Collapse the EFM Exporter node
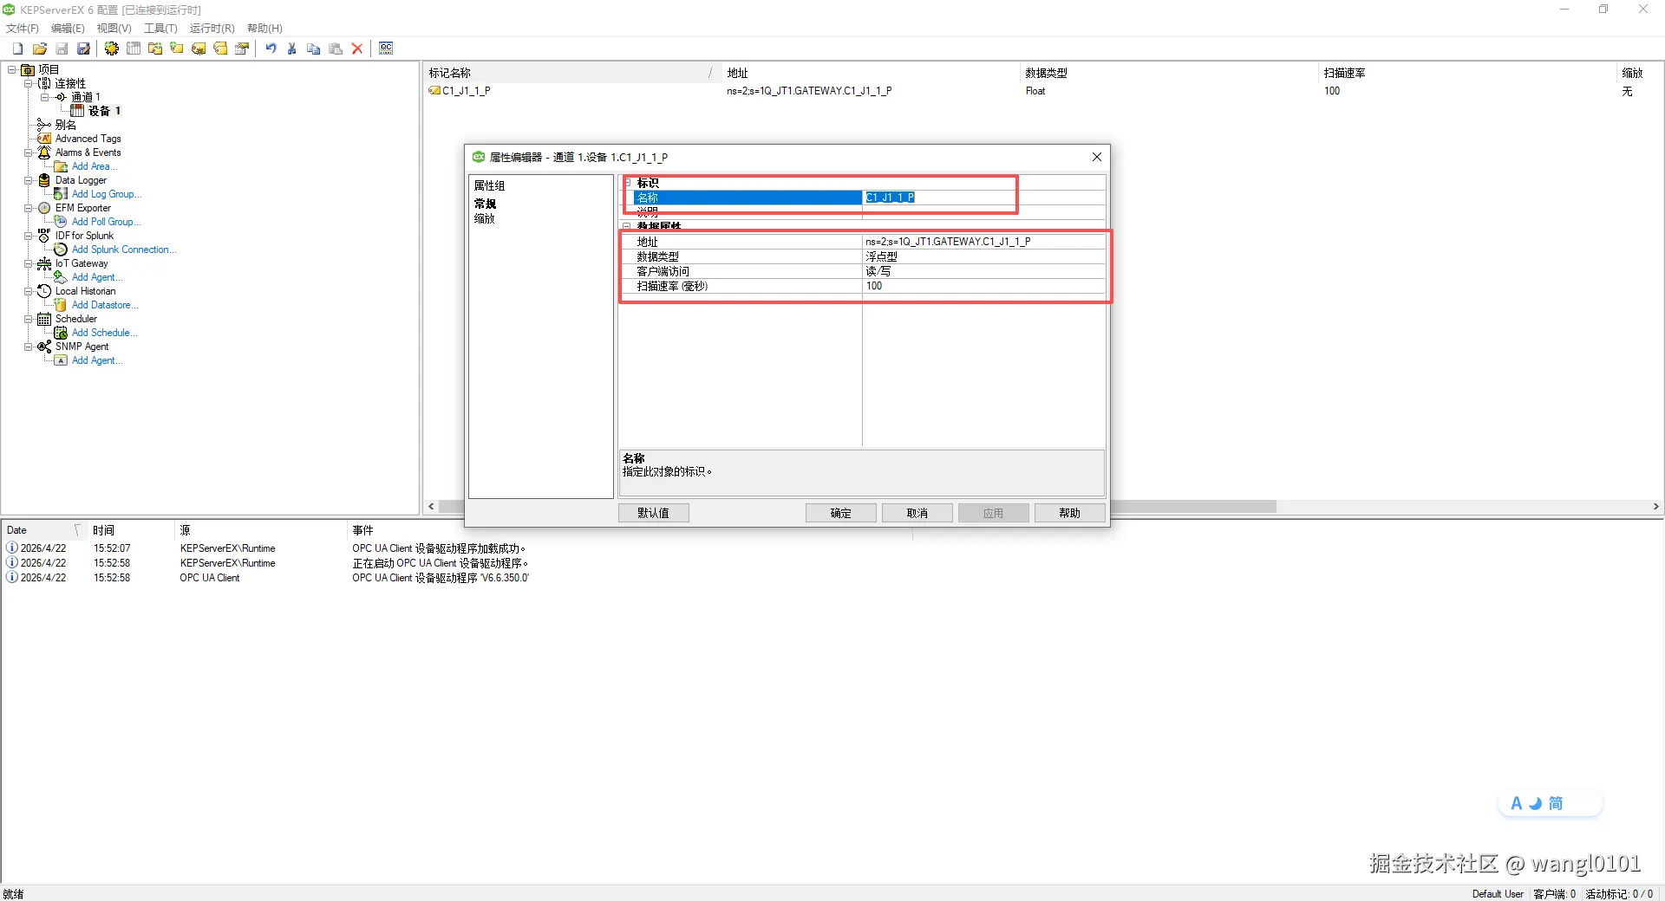The width and height of the screenshot is (1665, 901). coord(29,208)
